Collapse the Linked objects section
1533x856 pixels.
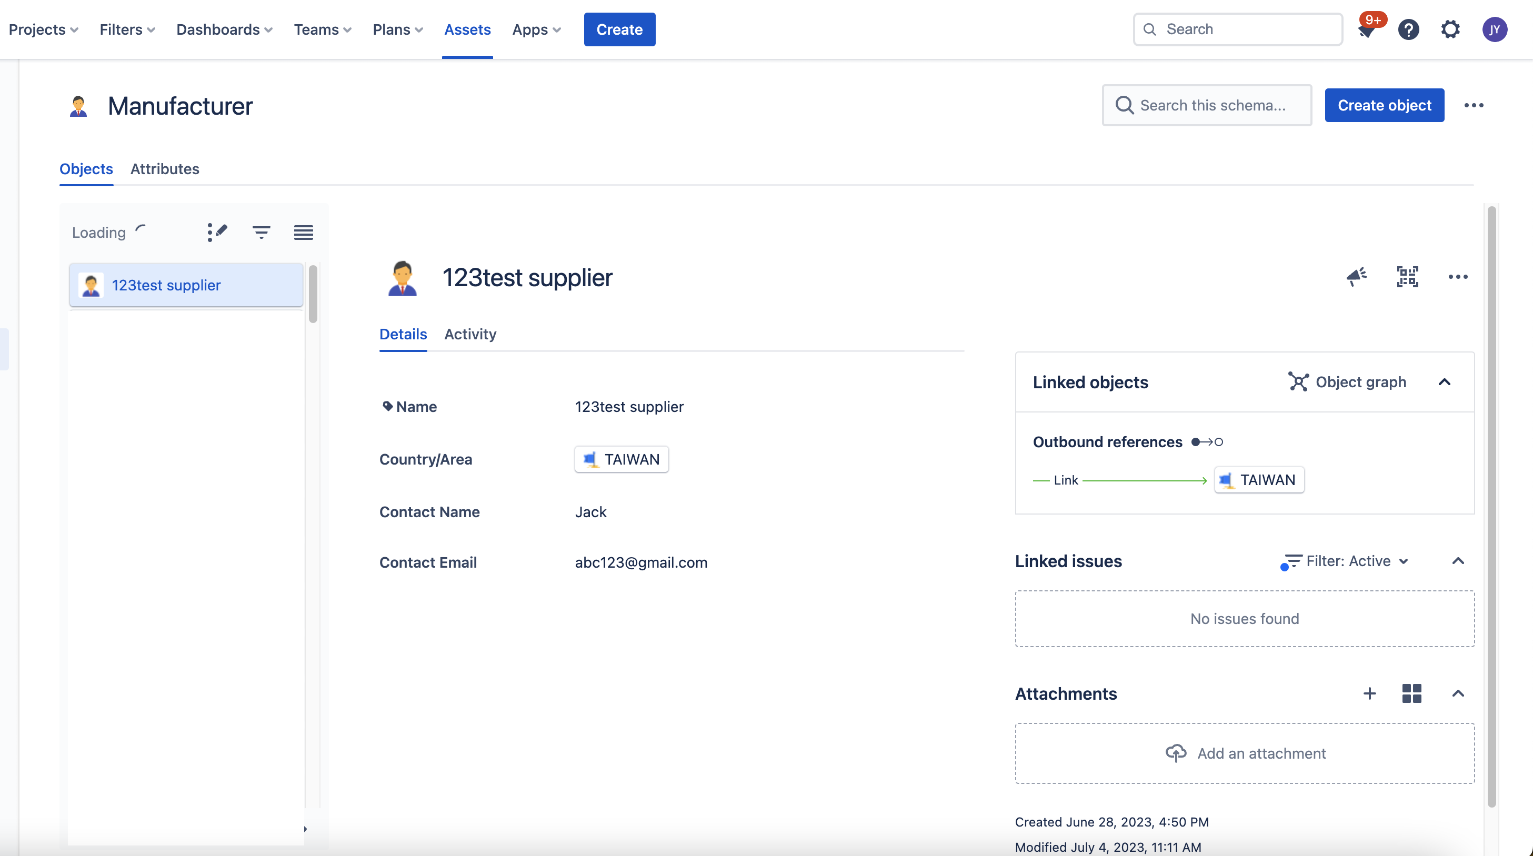tap(1446, 382)
